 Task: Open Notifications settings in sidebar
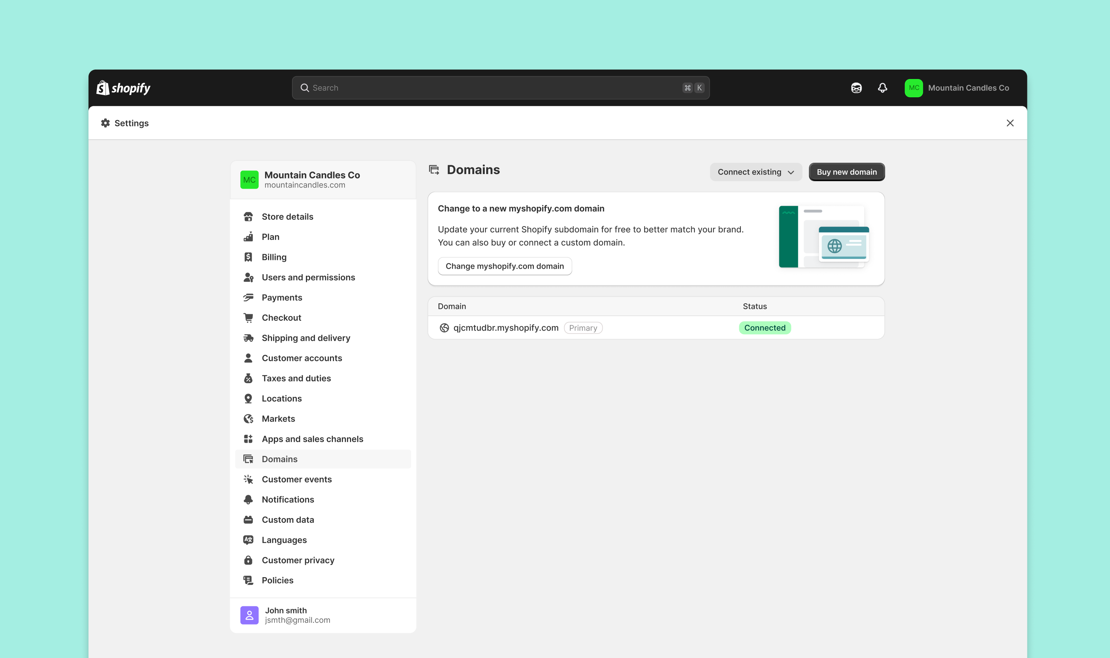323,499
